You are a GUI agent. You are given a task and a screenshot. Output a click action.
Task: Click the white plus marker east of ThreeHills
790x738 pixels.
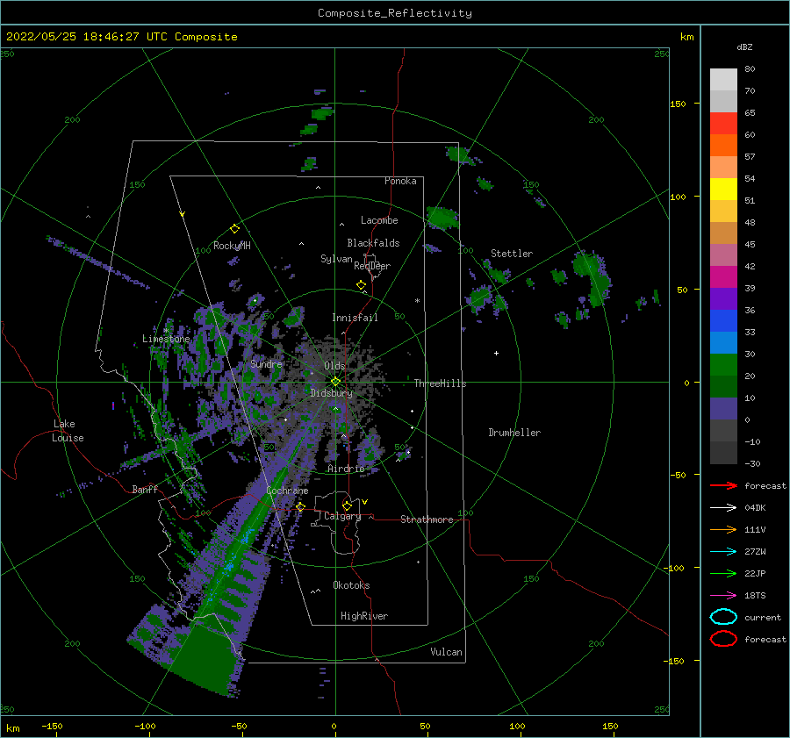[496, 353]
